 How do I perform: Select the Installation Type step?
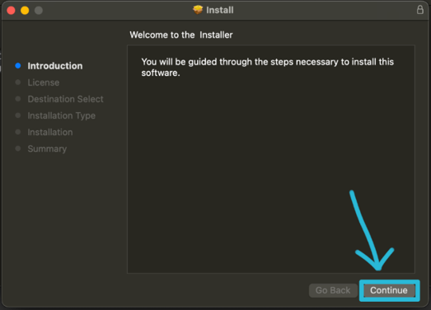tap(61, 115)
